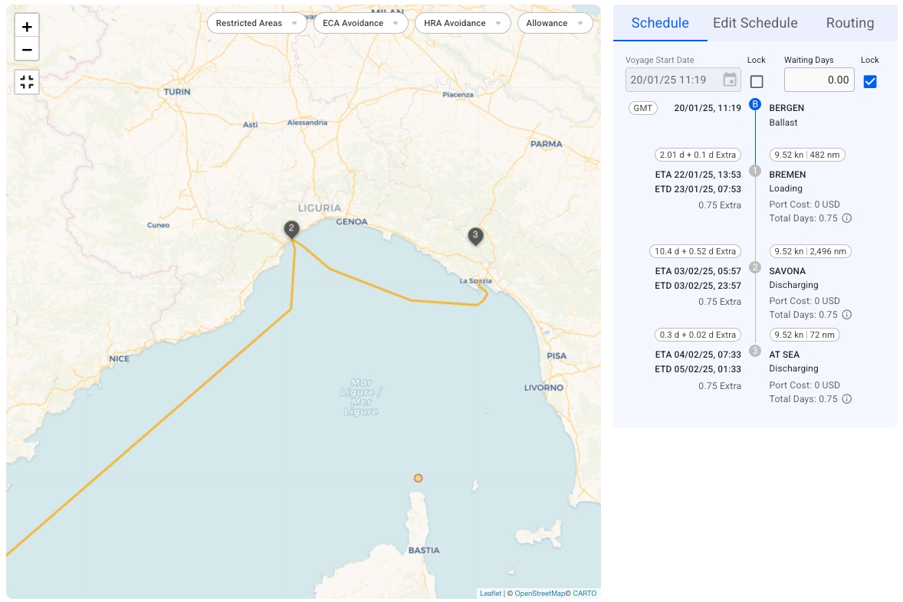This screenshot has width=903, height=602.
Task: Click the Waiting Days input field
Action: pyautogui.click(x=818, y=80)
